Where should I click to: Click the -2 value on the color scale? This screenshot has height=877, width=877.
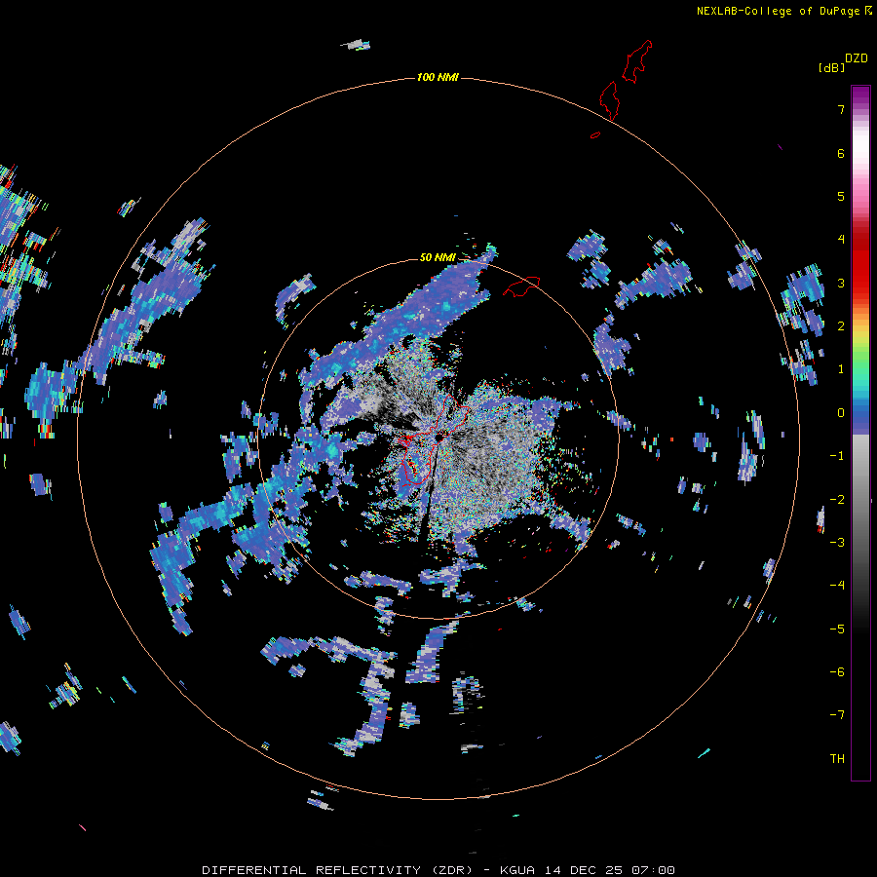pyautogui.click(x=837, y=500)
